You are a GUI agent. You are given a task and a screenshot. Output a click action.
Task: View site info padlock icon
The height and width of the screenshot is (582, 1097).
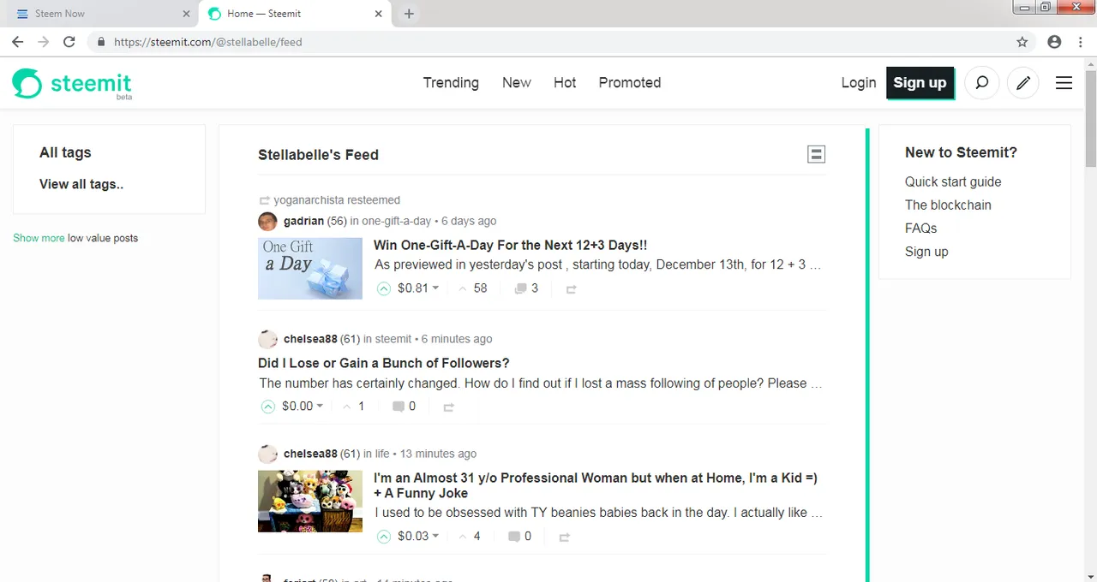[101, 41]
